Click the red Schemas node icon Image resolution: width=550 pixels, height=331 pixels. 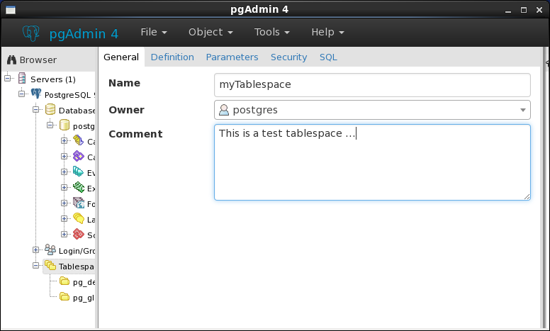pos(78,234)
